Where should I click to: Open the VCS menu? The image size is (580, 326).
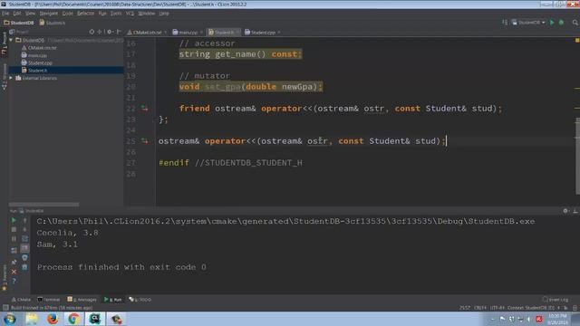pos(130,14)
